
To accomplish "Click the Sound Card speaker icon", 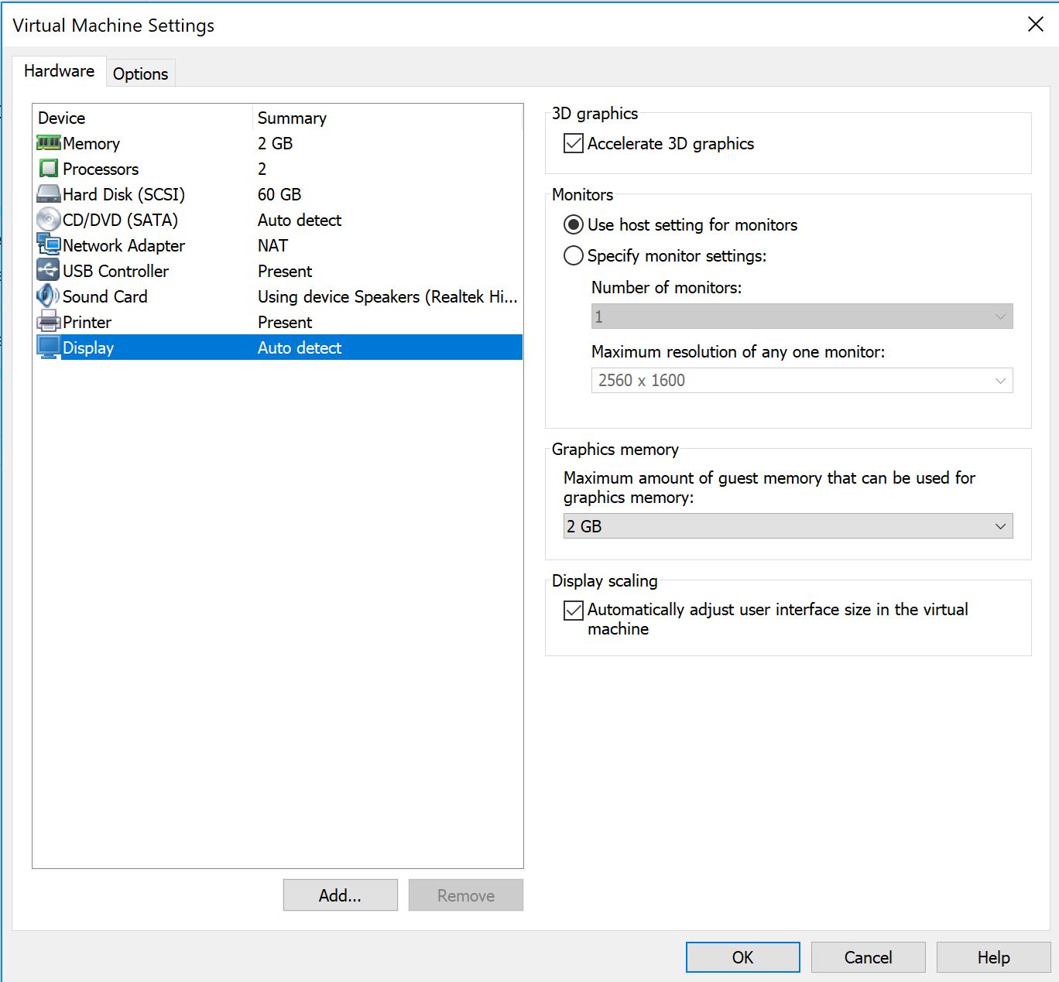I will tap(48, 296).
